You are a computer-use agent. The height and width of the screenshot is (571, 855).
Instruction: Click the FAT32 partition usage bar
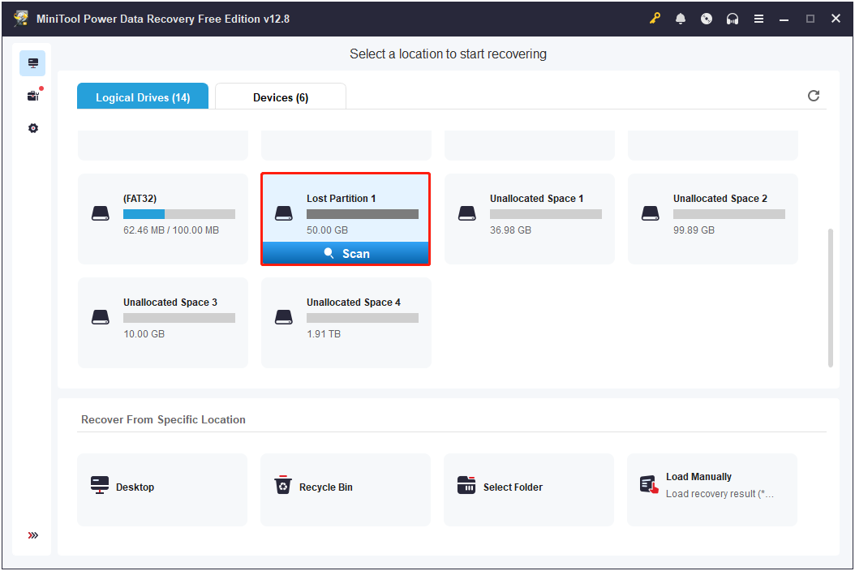click(x=178, y=213)
